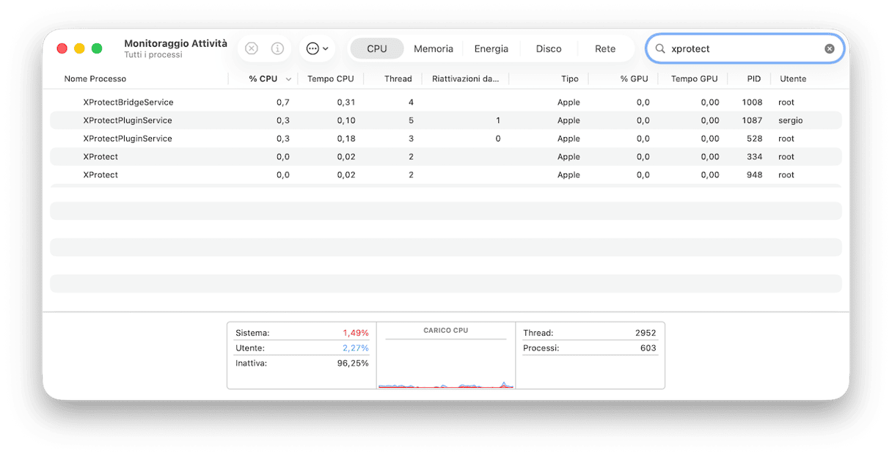892x456 pixels.
Task: Select XProtectPluginService row owned by sergio
Action: [128, 120]
